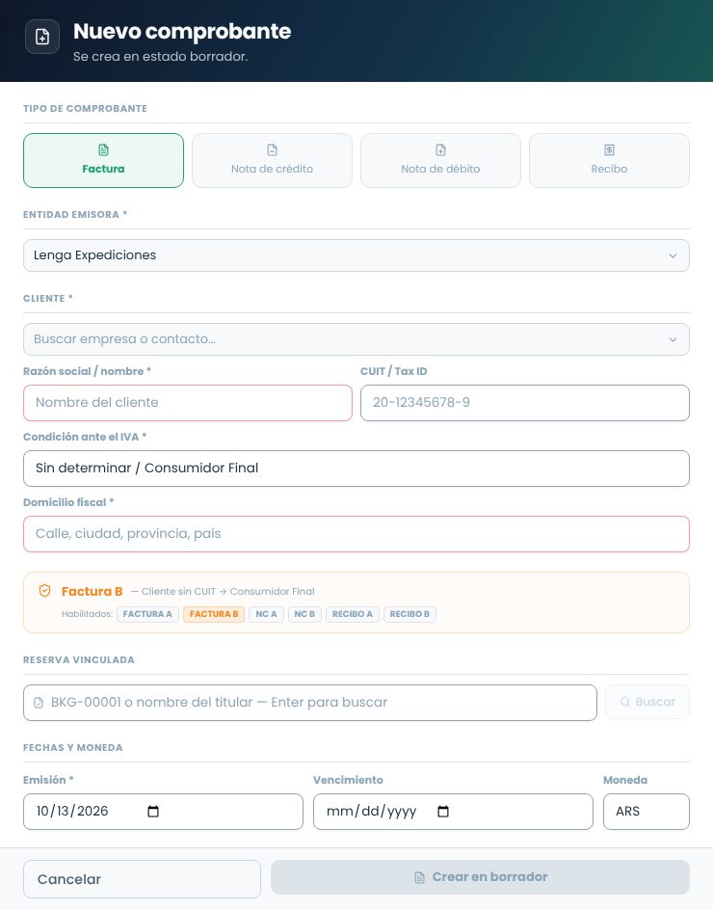
Task: Click the orange Factura B heading
Action: tap(92, 591)
